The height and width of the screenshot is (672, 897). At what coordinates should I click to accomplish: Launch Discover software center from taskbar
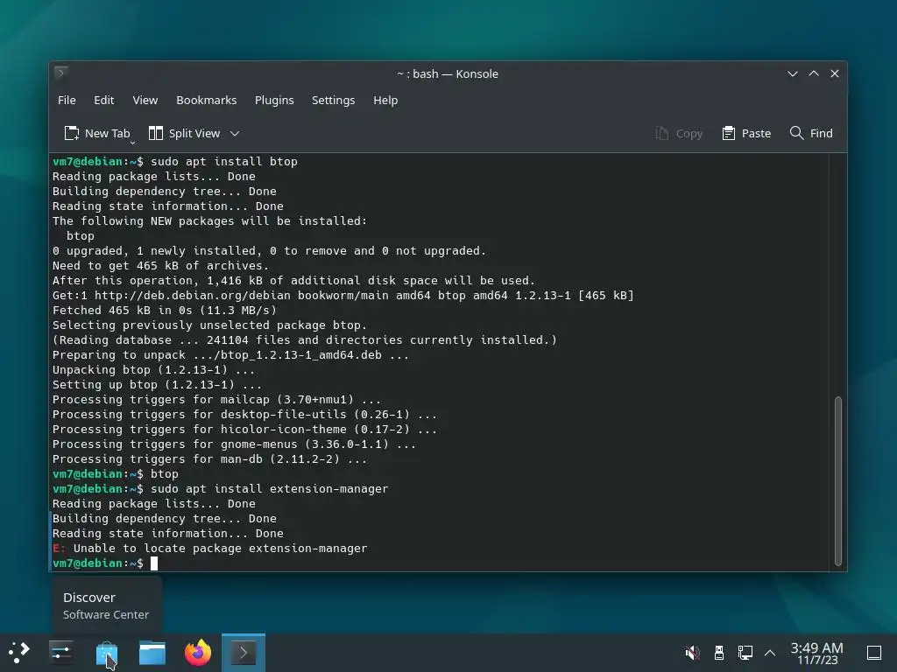(106, 652)
